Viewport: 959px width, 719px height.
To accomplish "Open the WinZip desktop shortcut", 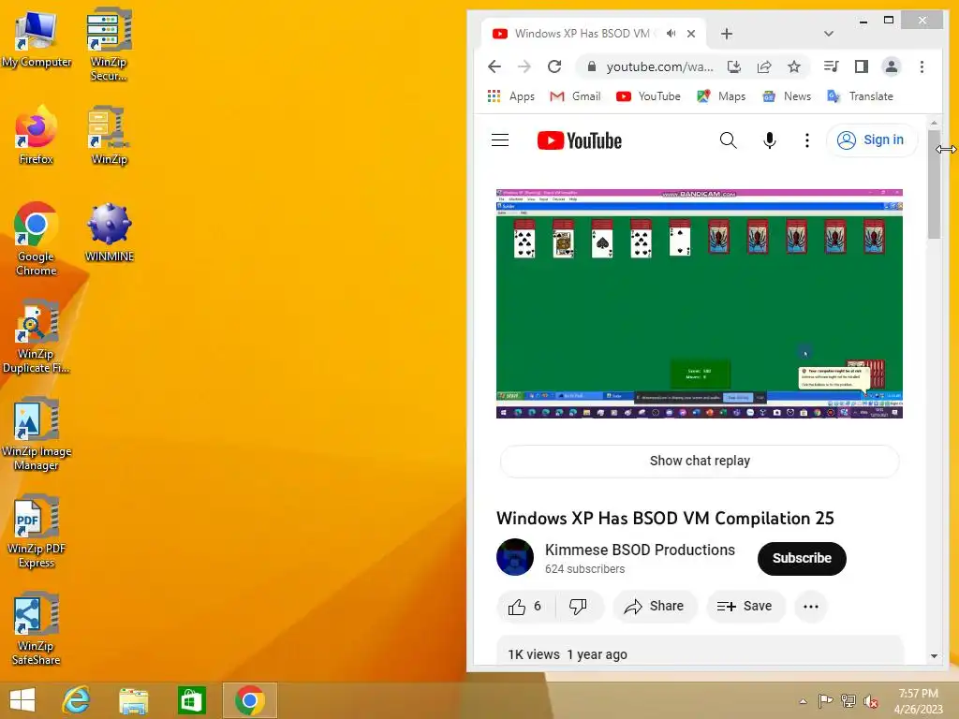I will [x=109, y=136].
